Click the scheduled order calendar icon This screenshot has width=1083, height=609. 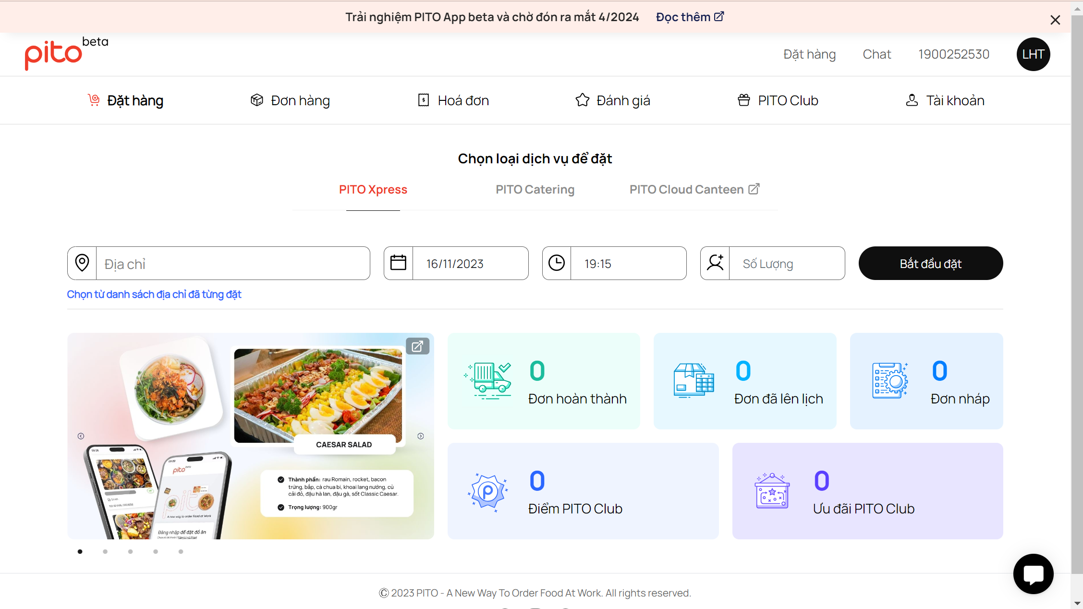tap(694, 380)
